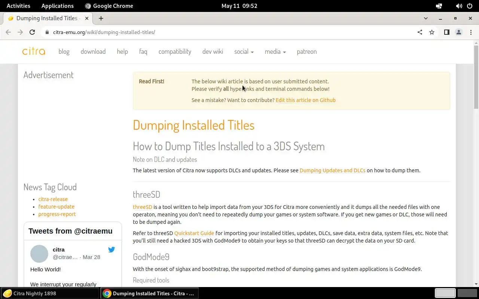This screenshot has width=479, height=299.
Task: Open the compatibility page
Action: pyautogui.click(x=175, y=52)
